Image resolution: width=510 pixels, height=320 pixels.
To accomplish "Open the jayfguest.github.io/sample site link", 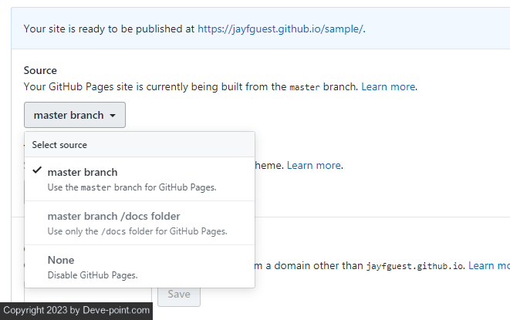I will (x=280, y=29).
